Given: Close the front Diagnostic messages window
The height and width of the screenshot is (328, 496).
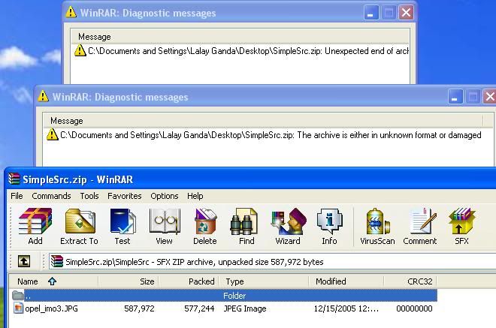Looking at the screenshot, I should [x=490, y=97].
